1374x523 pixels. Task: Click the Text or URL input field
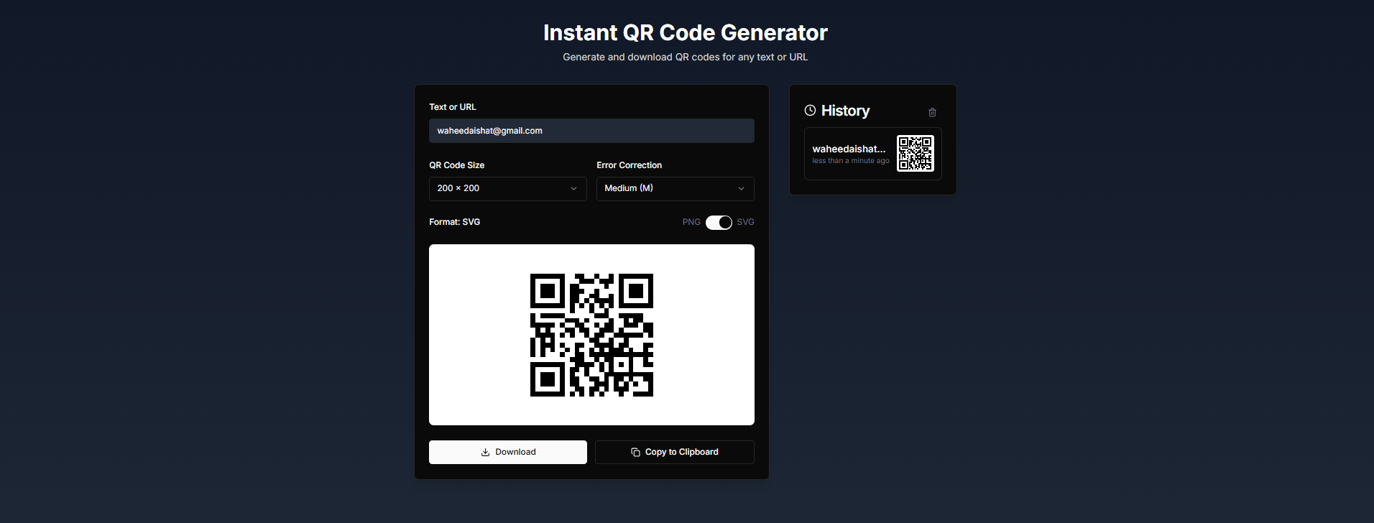pos(591,131)
